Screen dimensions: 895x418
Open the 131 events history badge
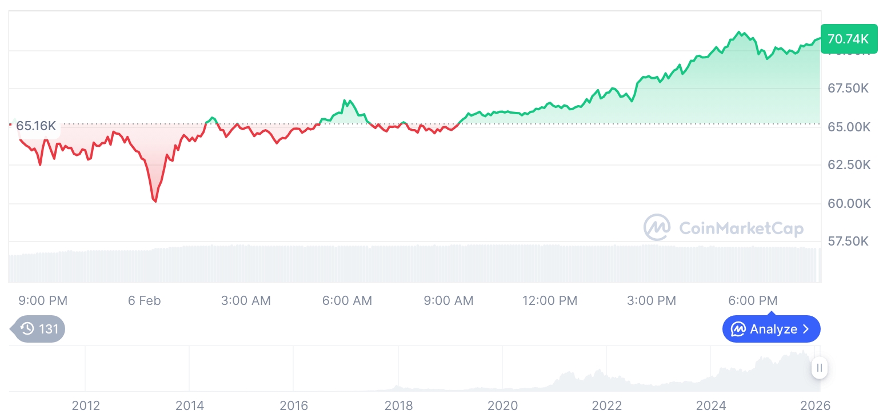tap(39, 328)
